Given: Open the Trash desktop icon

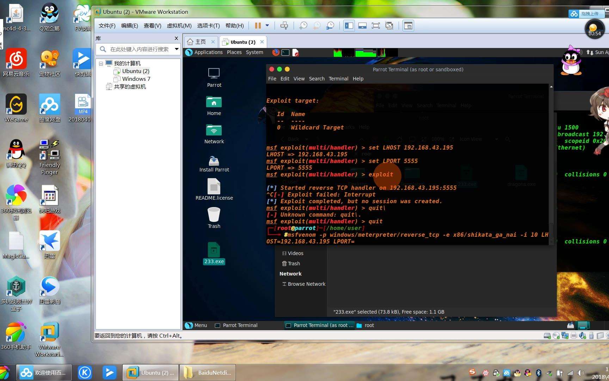Looking at the screenshot, I should [x=214, y=217].
